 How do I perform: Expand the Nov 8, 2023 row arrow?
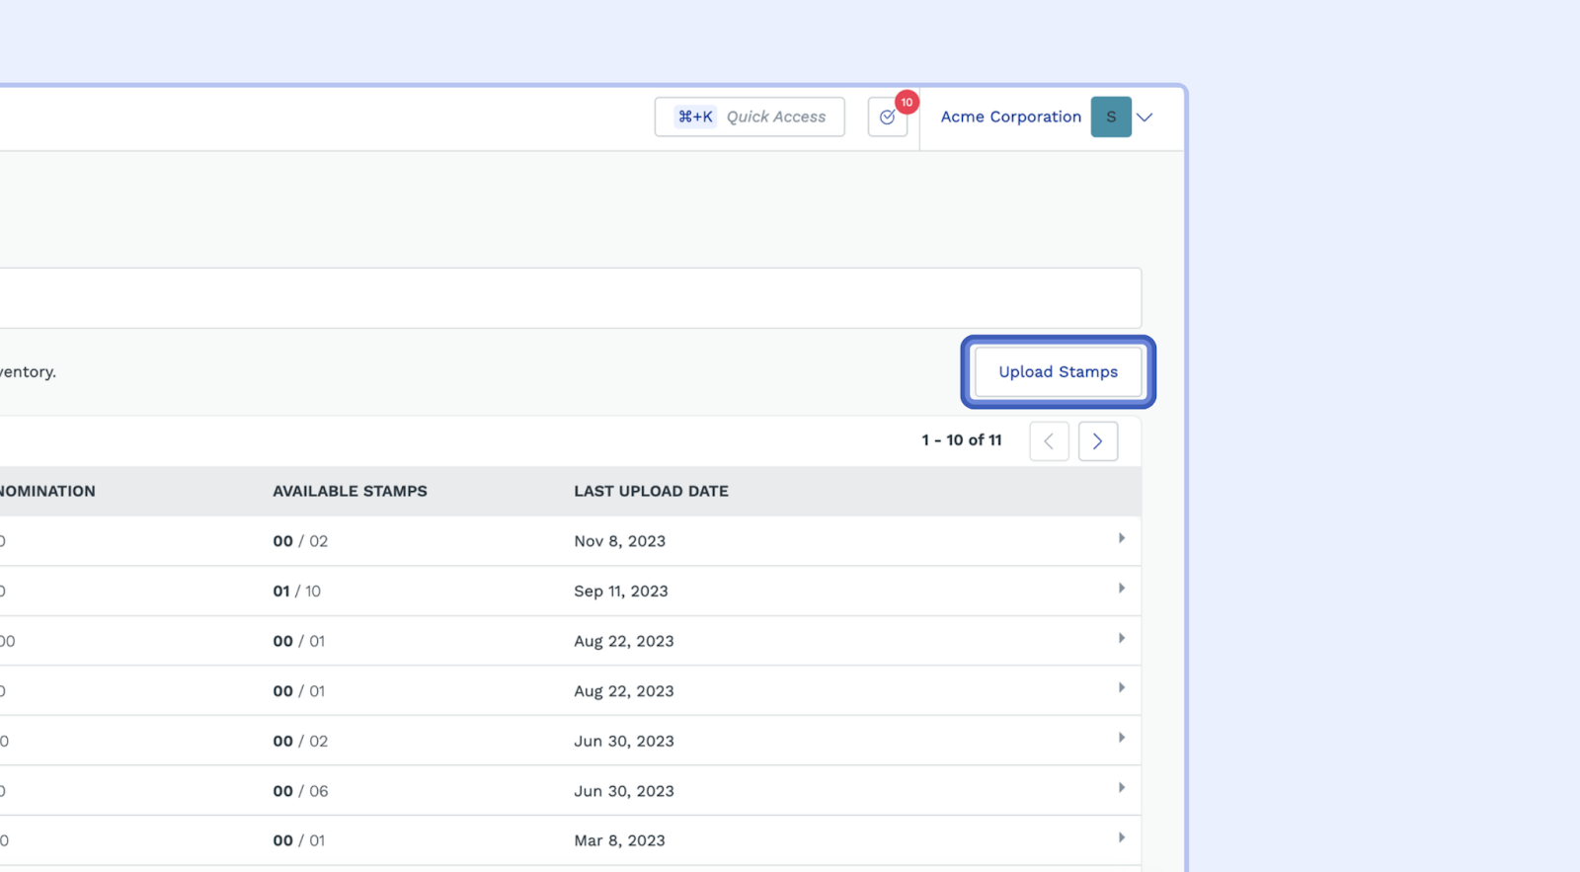(1121, 538)
